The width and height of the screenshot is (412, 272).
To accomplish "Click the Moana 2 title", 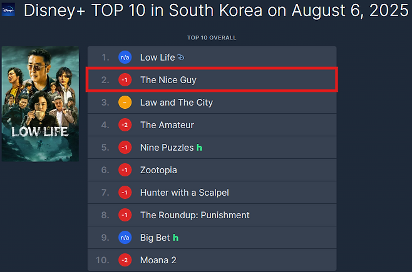I will point(159,260).
